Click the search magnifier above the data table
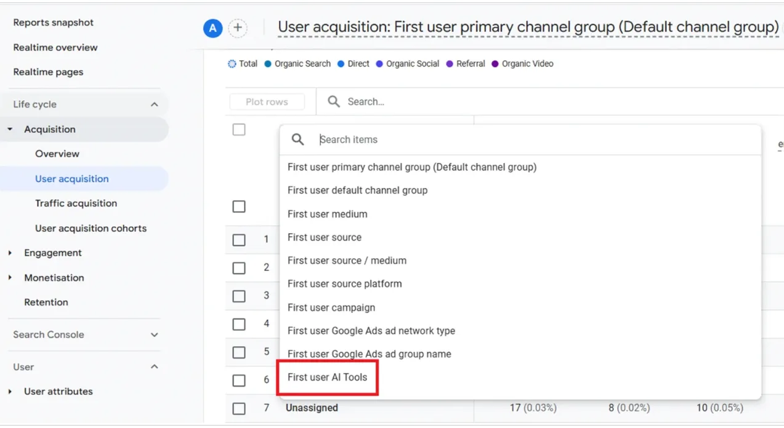This screenshot has height=428, width=784. [333, 101]
